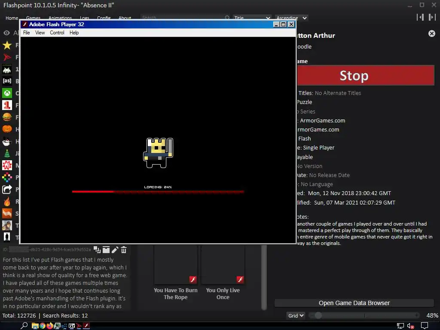Open the About tab in Flashpoint
The image size is (440, 330).
(x=125, y=18)
